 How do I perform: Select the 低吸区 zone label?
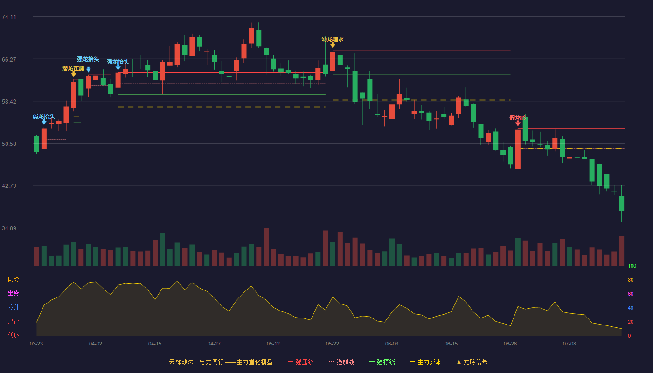pos(16,335)
